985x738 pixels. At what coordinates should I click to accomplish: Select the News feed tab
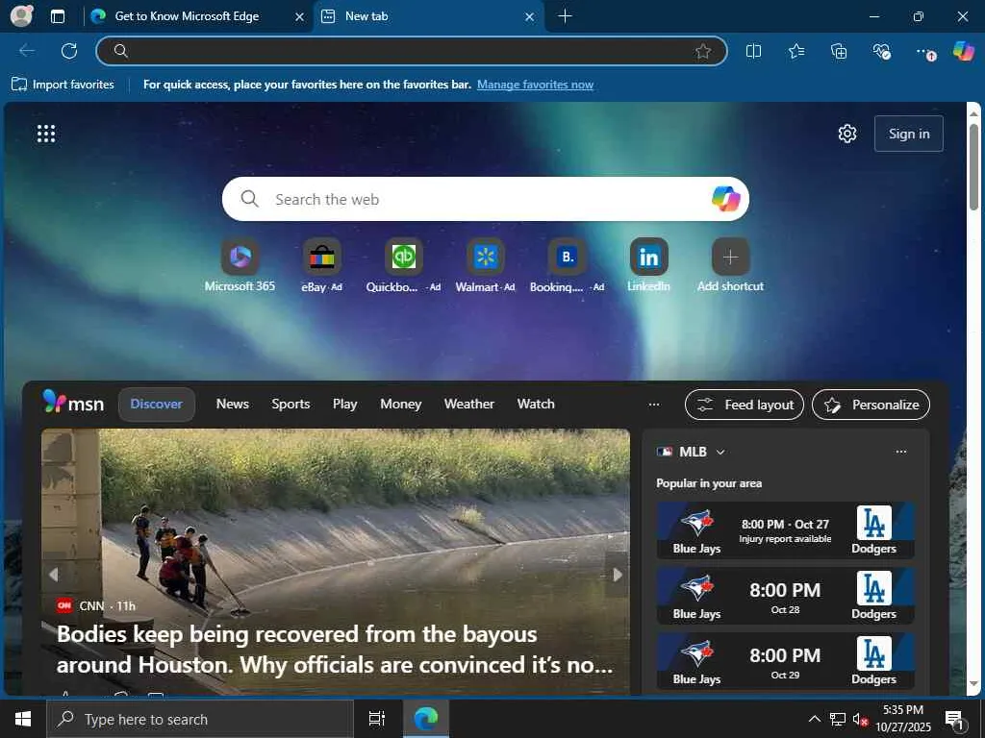click(x=233, y=405)
